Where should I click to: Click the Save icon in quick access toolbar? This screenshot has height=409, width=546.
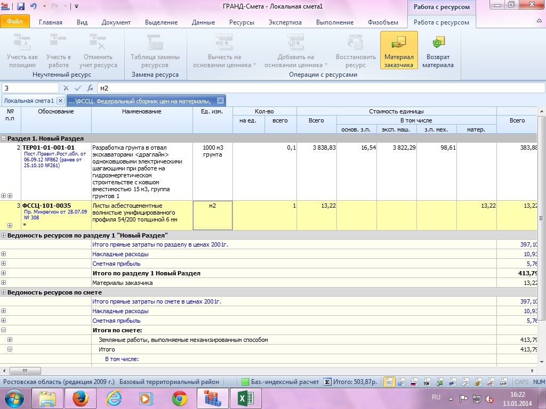click(x=21, y=7)
